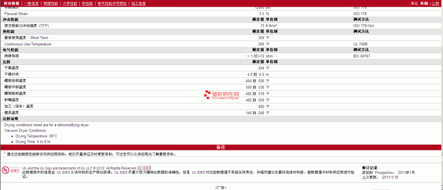Screen dimensions: 443x190
Task: Click the 模具温度 row label
Action: (11, 113)
